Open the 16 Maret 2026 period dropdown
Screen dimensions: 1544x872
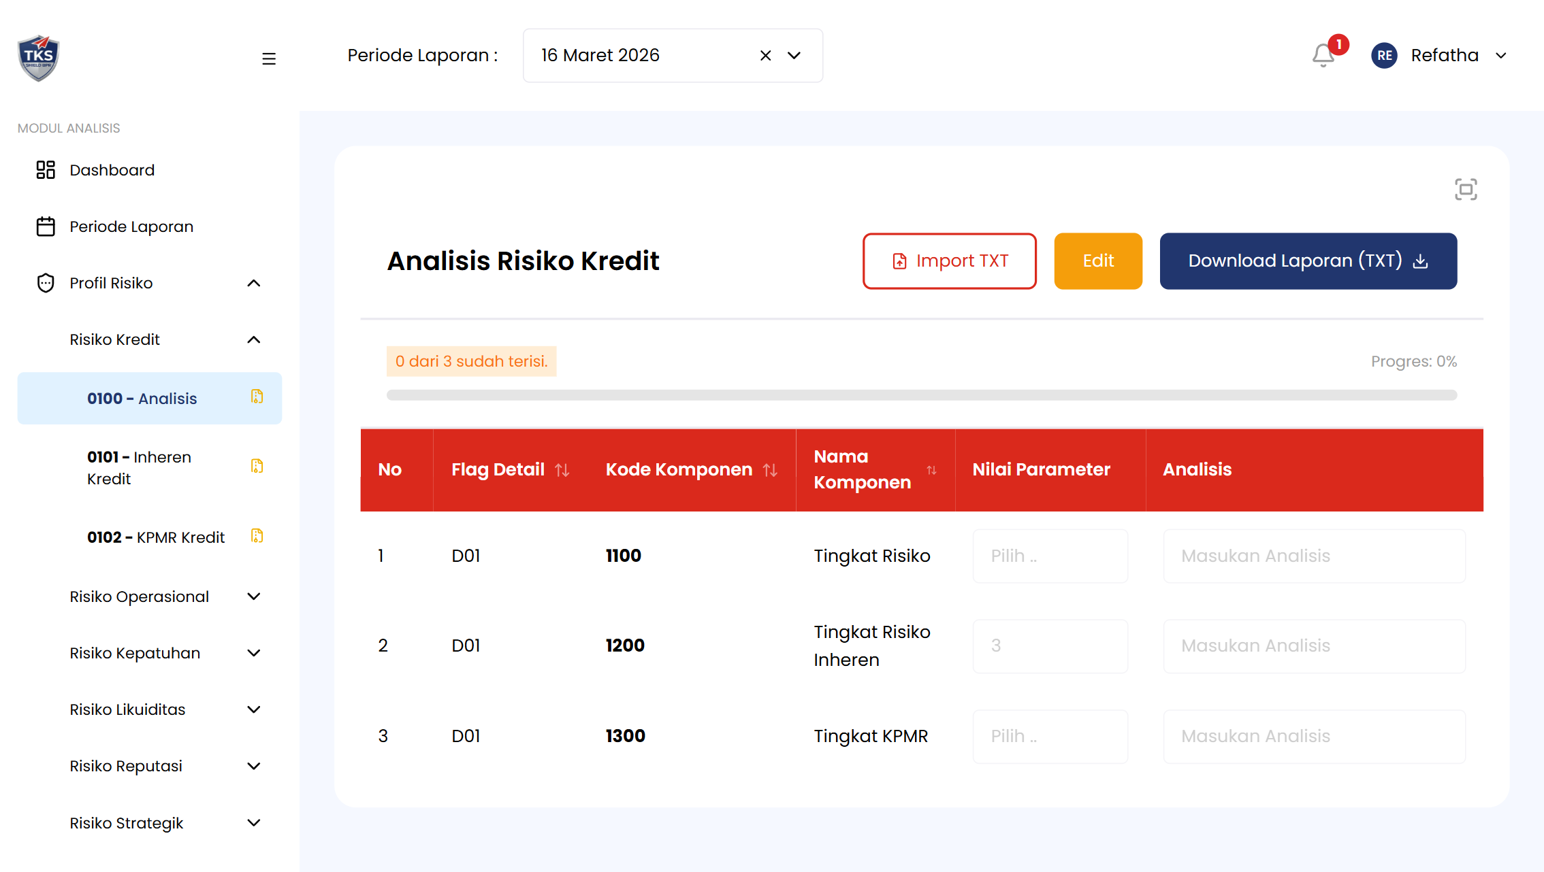pos(794,55)
